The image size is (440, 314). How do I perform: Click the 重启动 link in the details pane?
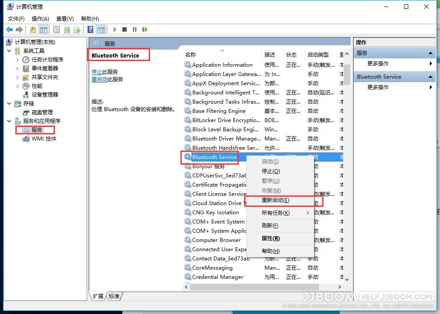[x=99, y=79]
